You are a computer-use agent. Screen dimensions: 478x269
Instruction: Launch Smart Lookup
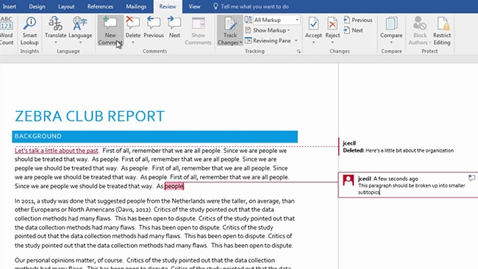click(29, 30)
